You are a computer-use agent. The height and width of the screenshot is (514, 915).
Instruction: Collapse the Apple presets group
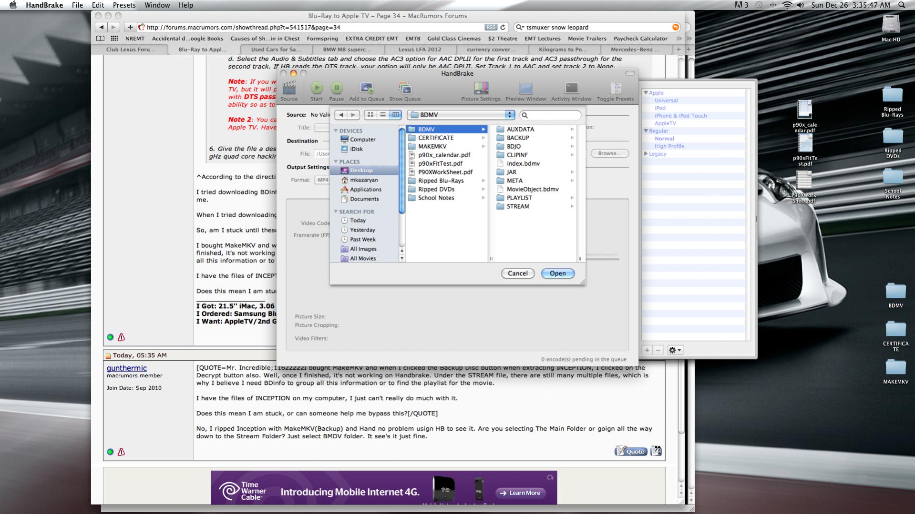tap(646, 93)
